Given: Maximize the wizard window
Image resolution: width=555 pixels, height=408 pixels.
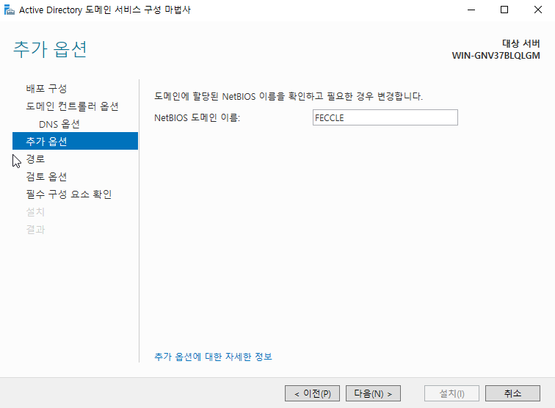Looking at the screenshot, I should pos(504,10).
